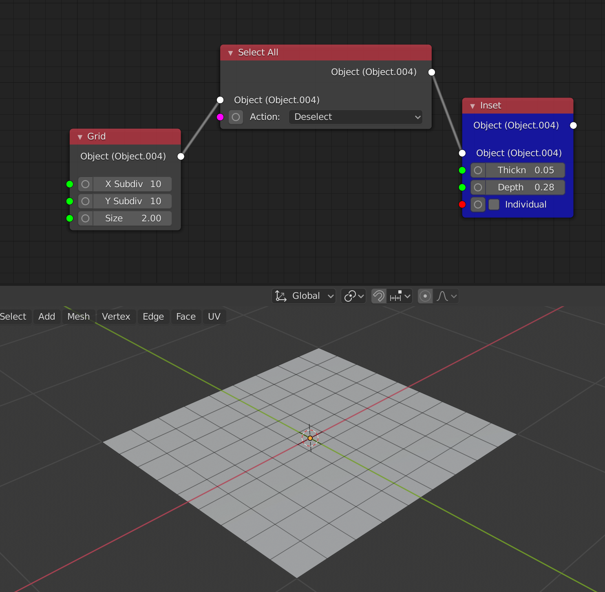
Task: Click the Select All node's white input socket
Action: click(x=220, y=100)
